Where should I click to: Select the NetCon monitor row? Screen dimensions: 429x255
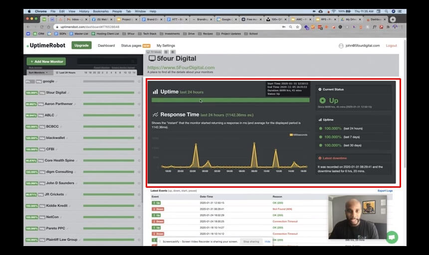point(83,217)
